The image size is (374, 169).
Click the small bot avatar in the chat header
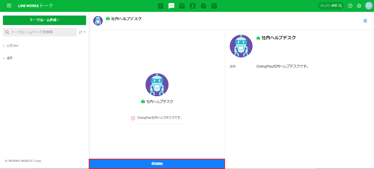pyautogui.click(x=98, y=21)
